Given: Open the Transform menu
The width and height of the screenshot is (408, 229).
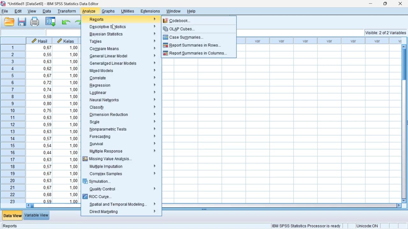Looking at the screenshot, I should point(67,11).
